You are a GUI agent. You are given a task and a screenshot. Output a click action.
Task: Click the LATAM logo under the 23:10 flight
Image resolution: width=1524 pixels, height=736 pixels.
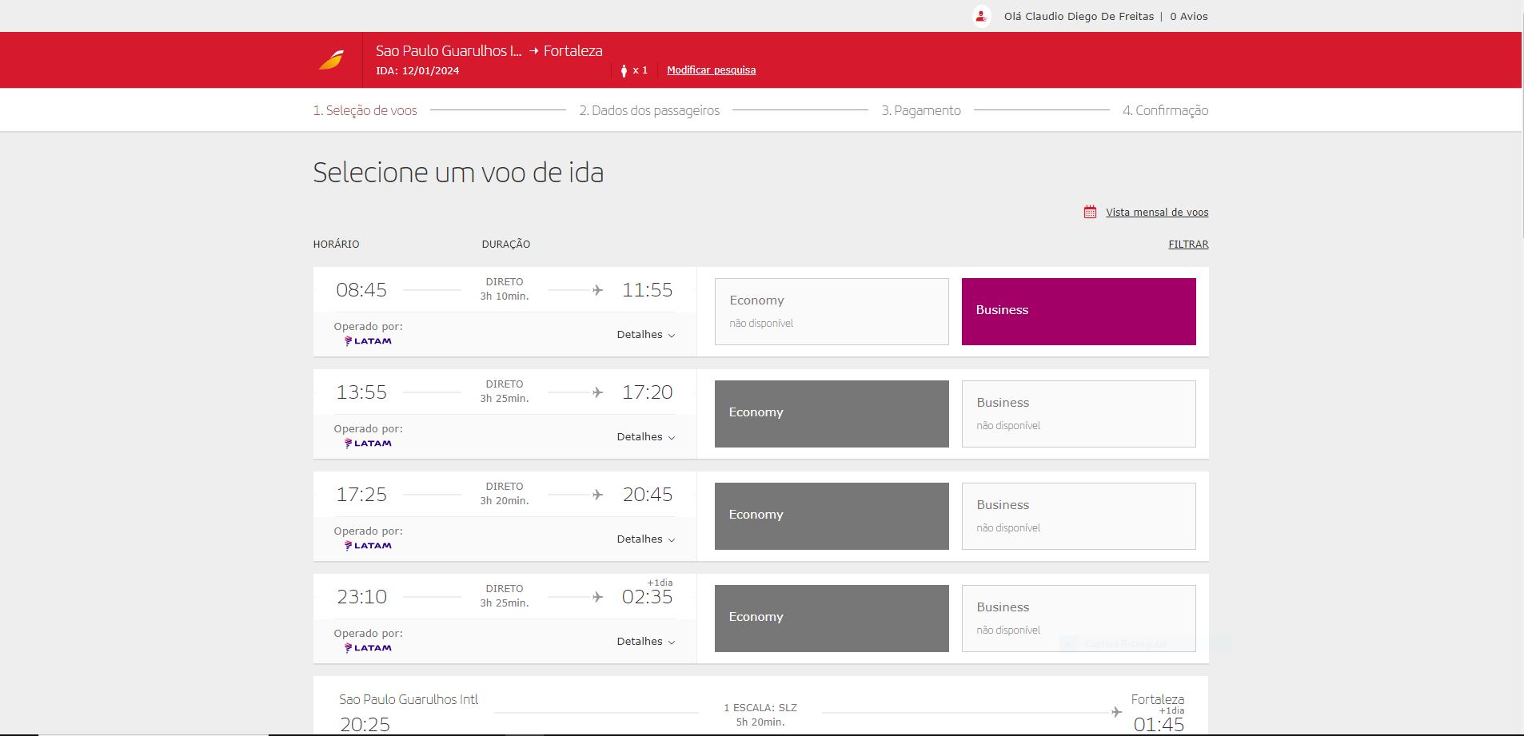click(367, 647)
